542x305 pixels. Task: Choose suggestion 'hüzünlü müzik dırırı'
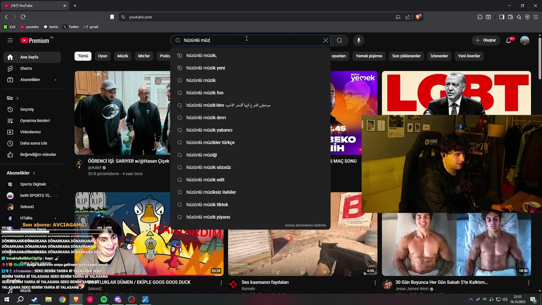(250, 118)
